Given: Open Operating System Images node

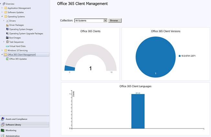Looking at the screenshot, I should pyautogui.click(x=21, y=29).
